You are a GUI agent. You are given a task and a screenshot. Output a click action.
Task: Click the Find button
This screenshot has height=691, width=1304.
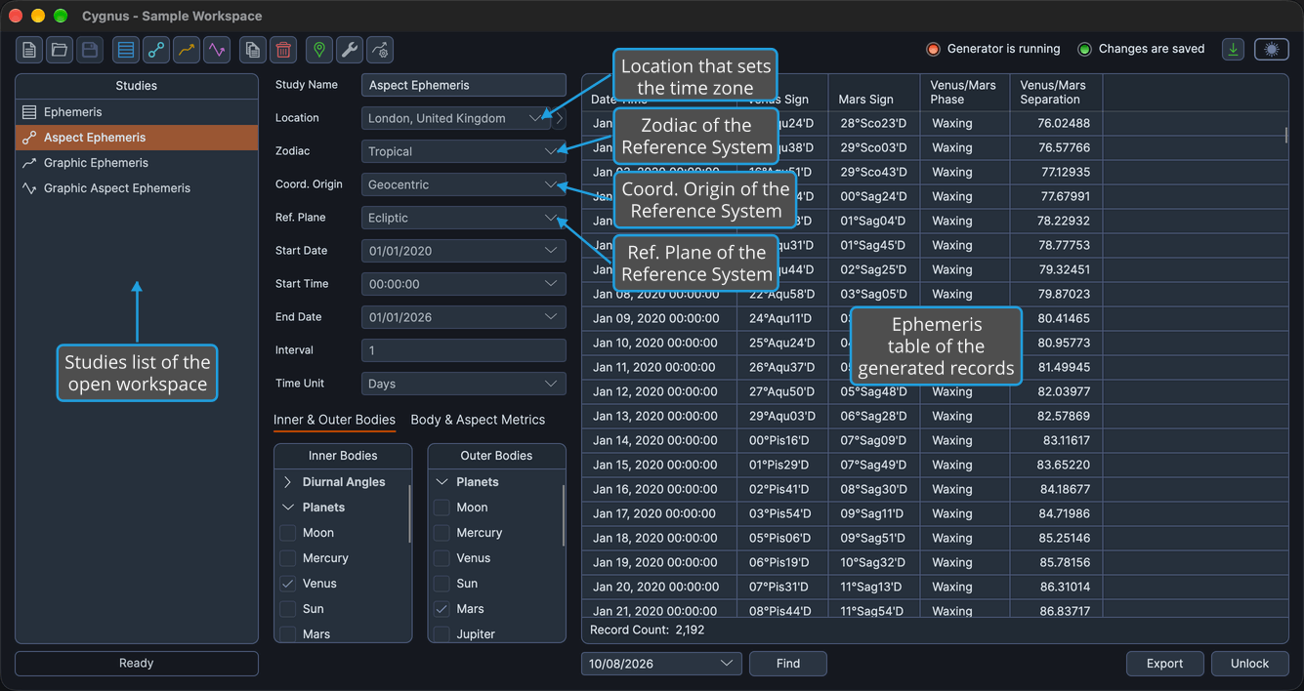[x=788, y=664]
